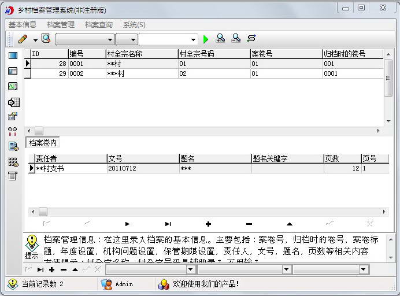Click the top grid horizontal scrollbar right arrow
400x296 pixels.
378,131
